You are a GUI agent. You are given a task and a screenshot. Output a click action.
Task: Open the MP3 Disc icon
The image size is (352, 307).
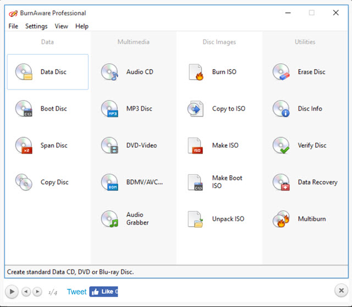pos(109,108)
